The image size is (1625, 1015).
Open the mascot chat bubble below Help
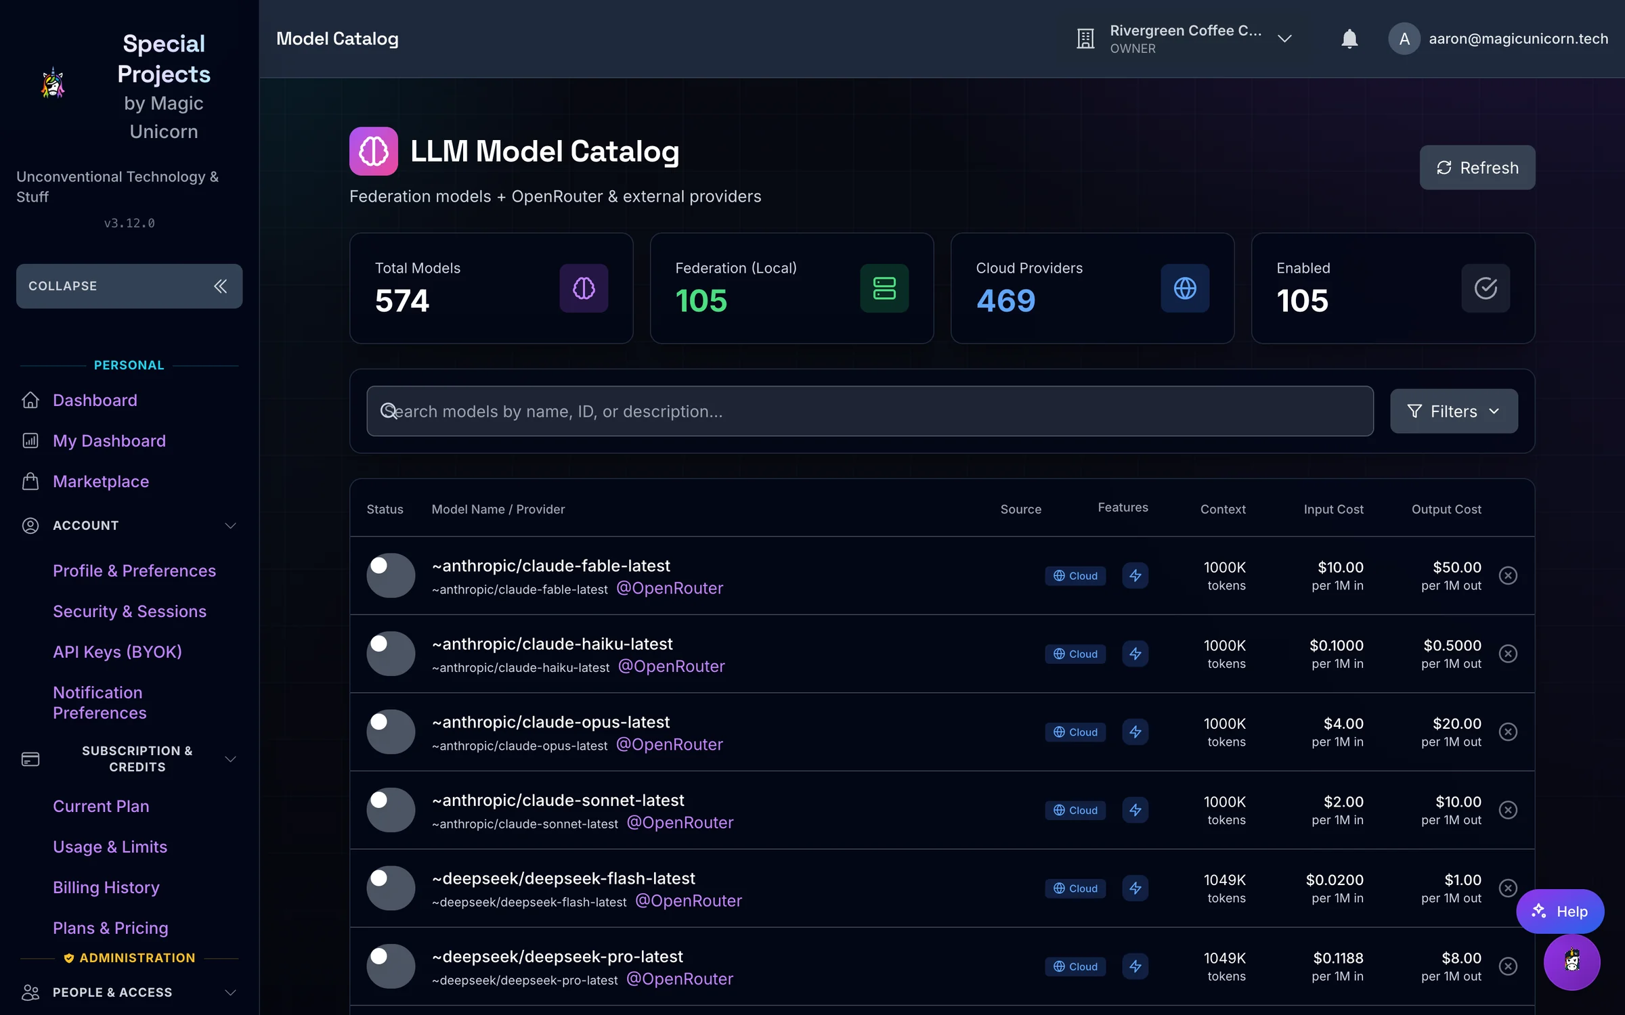tap(1572, 962)
